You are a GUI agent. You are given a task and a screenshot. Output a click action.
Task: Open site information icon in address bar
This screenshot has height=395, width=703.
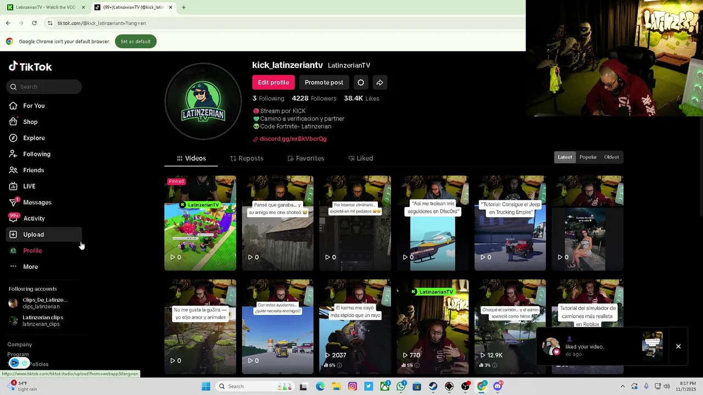tap(49, 23)
